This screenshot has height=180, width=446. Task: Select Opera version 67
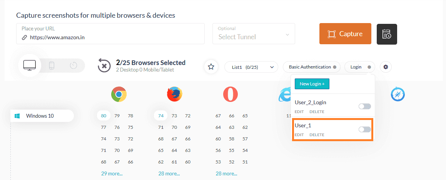coord(218,116)
